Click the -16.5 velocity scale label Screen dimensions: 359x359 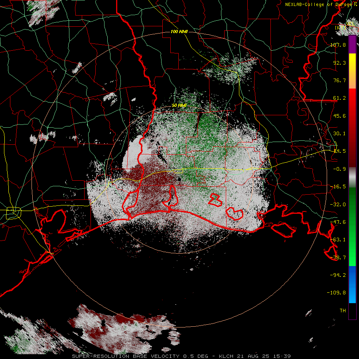tap(338, 187)
